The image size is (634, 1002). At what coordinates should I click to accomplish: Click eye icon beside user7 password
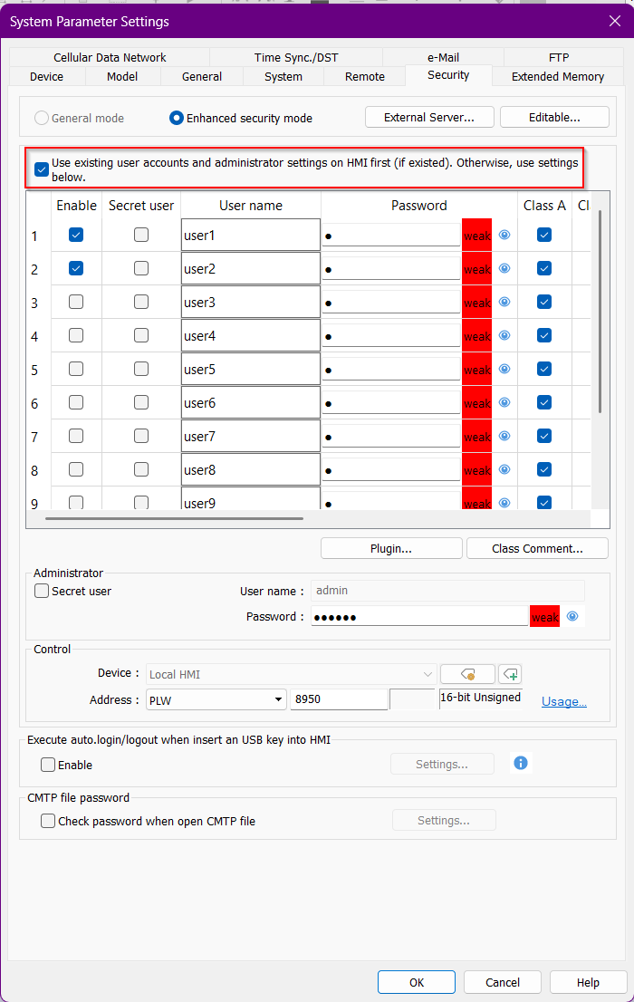pos(504,436)
